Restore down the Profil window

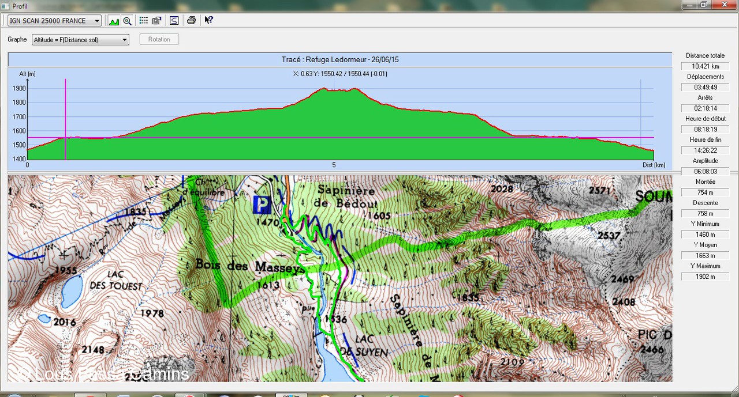(703, 5)
